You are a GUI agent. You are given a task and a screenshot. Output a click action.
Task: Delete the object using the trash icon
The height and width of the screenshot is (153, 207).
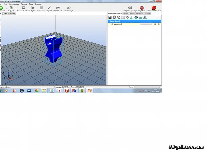click(159, 24)
